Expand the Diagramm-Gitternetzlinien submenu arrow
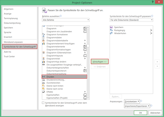 [85, 53]
